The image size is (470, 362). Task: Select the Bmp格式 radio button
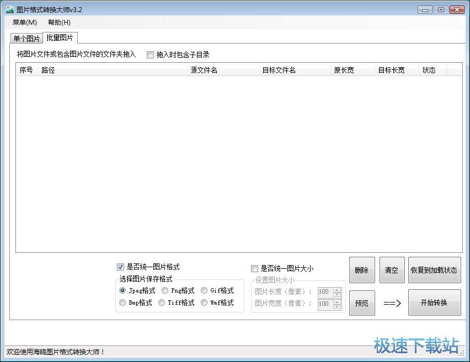122,302
